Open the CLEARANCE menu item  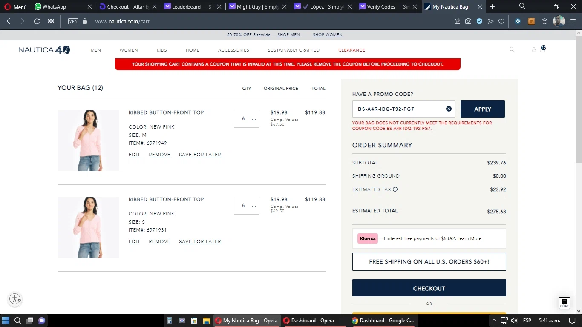coord(352,50)
